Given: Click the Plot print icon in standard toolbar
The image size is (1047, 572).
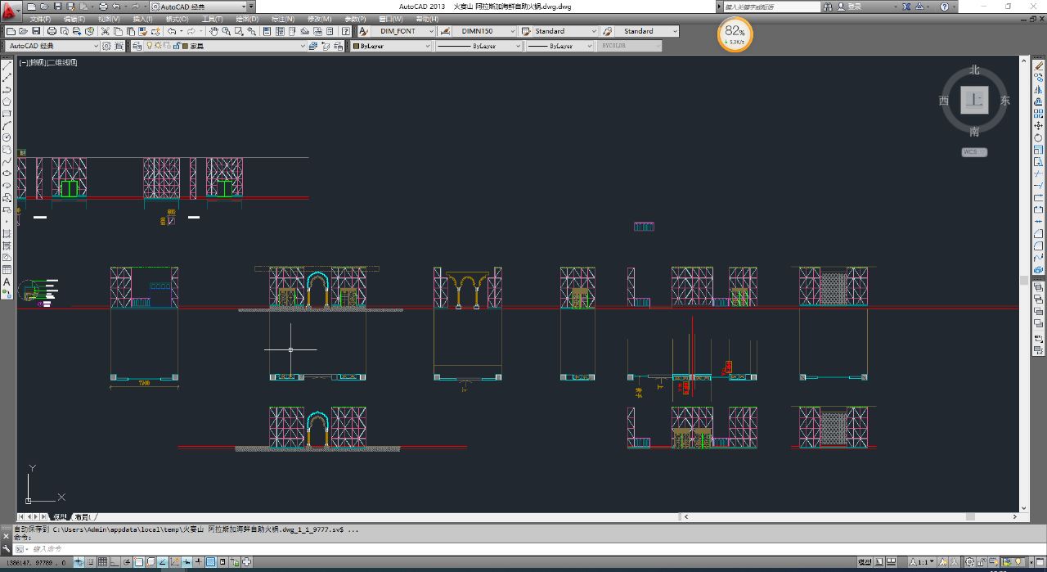Looking at the screenshot, I should pos(52,31).
